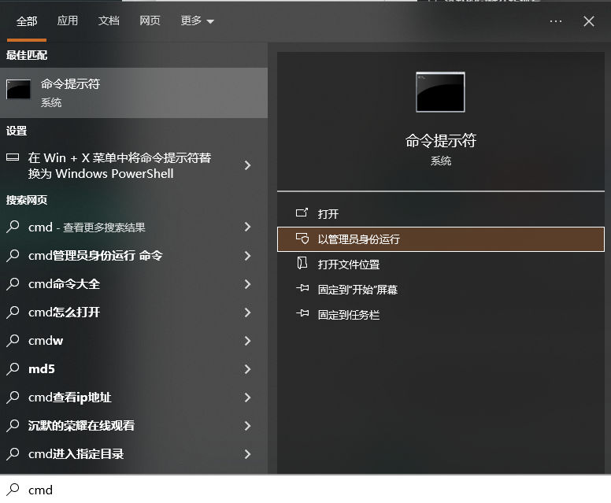Select web suggestion cmd查看ip地址
This screenshot has width=611, height=503.
(134, 398)
